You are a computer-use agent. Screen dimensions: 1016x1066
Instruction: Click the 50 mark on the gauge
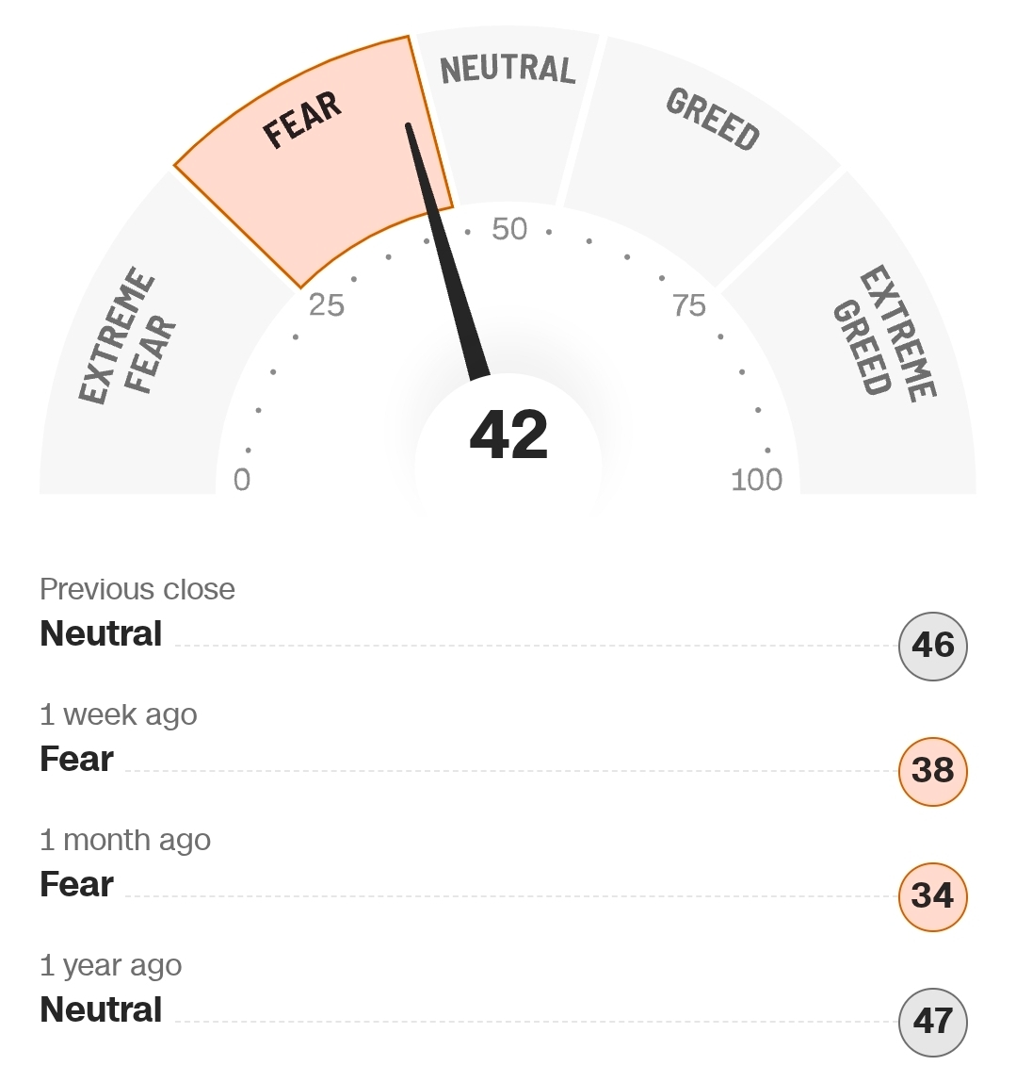coord(509,229)
